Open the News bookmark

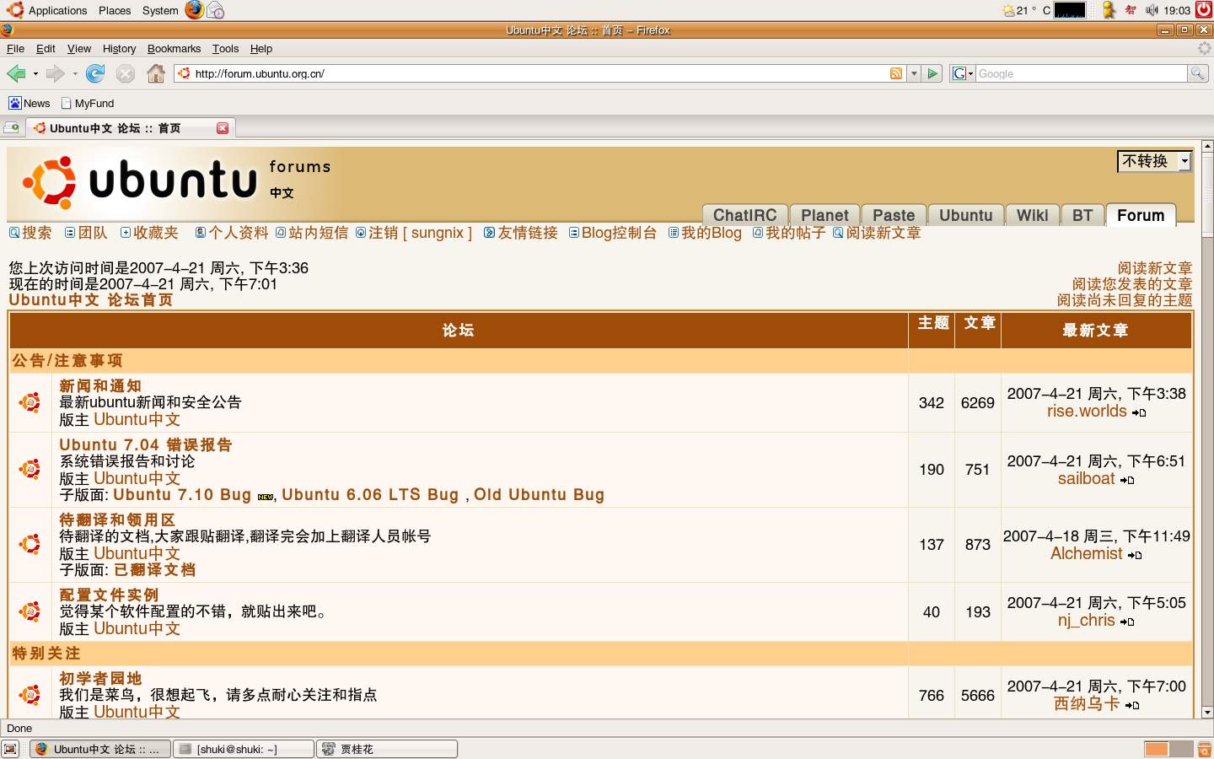[x=30, y=103]
